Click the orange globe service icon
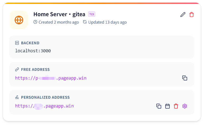 coord(19,20)
